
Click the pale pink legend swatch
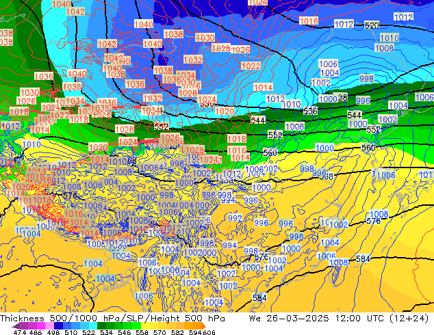coord(49,326)
